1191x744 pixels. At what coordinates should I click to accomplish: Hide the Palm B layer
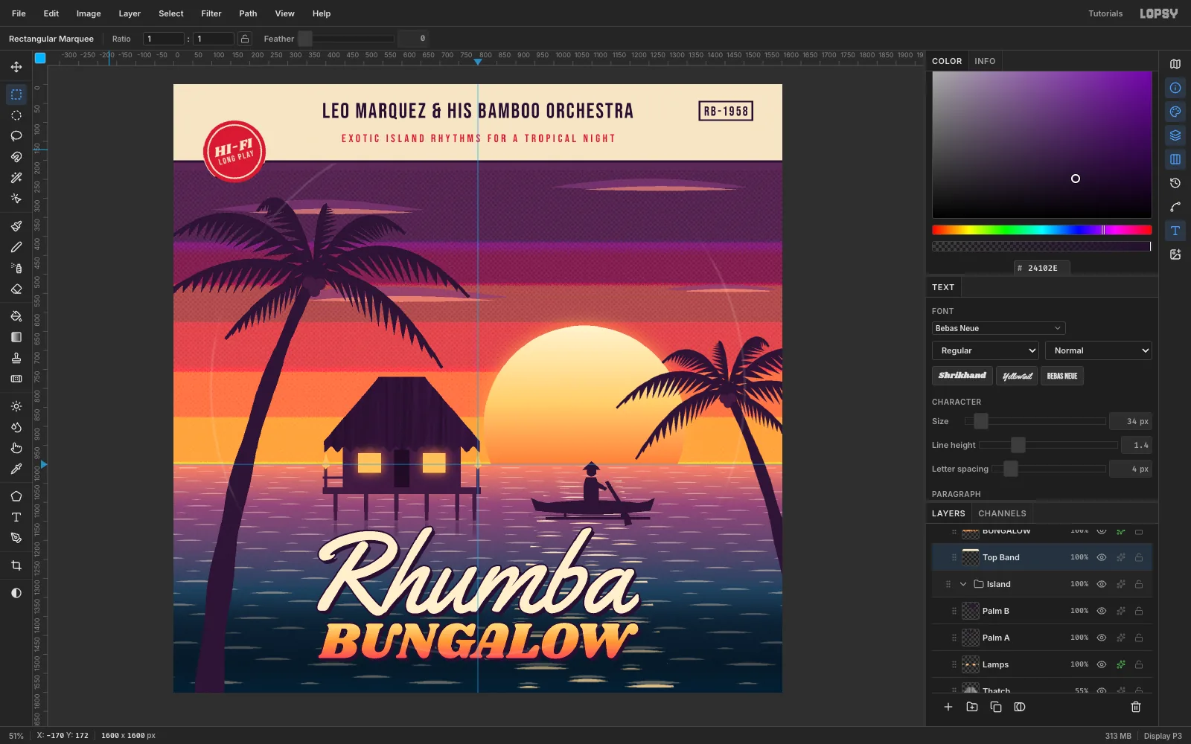(x=1102, y=611)
